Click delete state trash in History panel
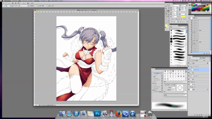The image size is (212, 119). tap(209, 54)
